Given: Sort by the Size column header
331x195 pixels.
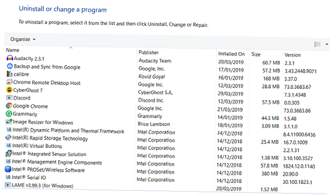Looking at the screenshot, I should point(256,55).
